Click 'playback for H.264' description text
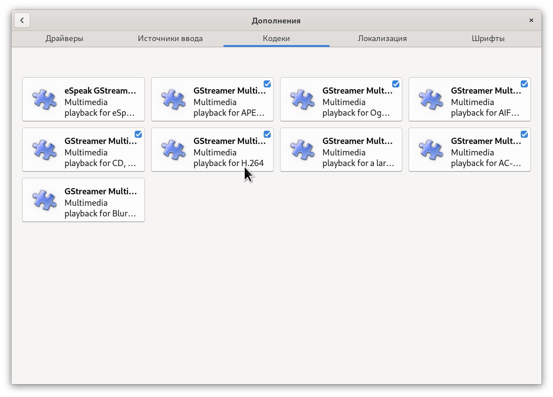Image resolution: width=553 pixels, height=397 pixels. [229, 163]
